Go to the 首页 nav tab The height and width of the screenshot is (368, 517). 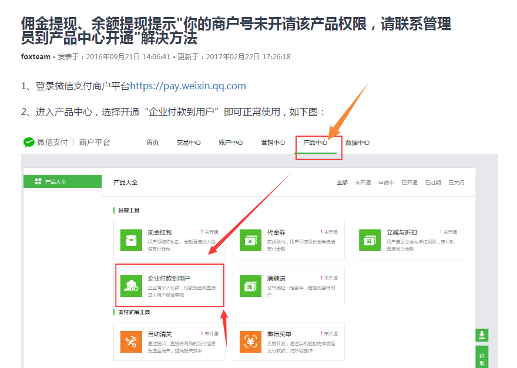(x=153, y=143)
